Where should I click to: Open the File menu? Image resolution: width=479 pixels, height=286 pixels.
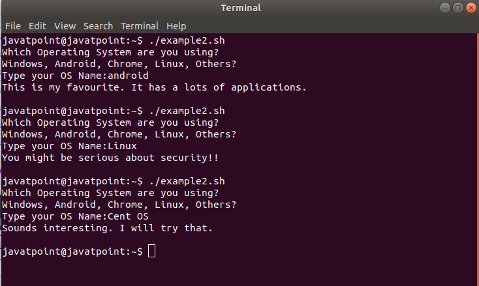13,26
